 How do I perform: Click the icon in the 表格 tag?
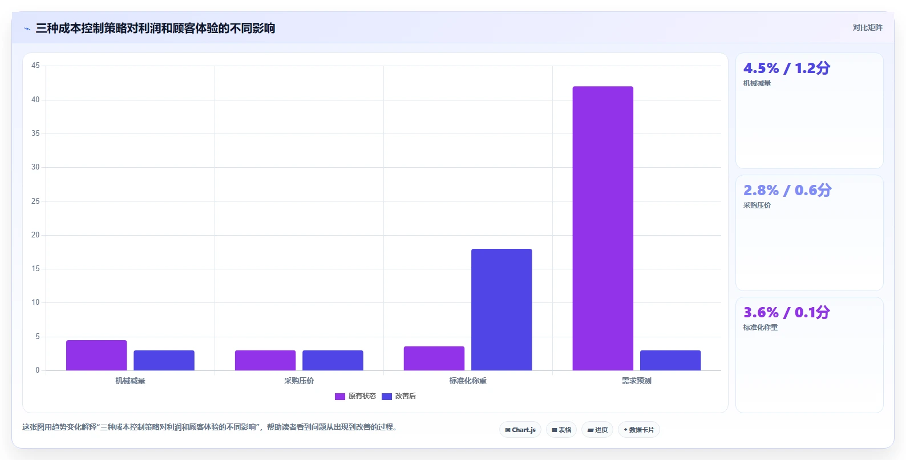(555, 430)
